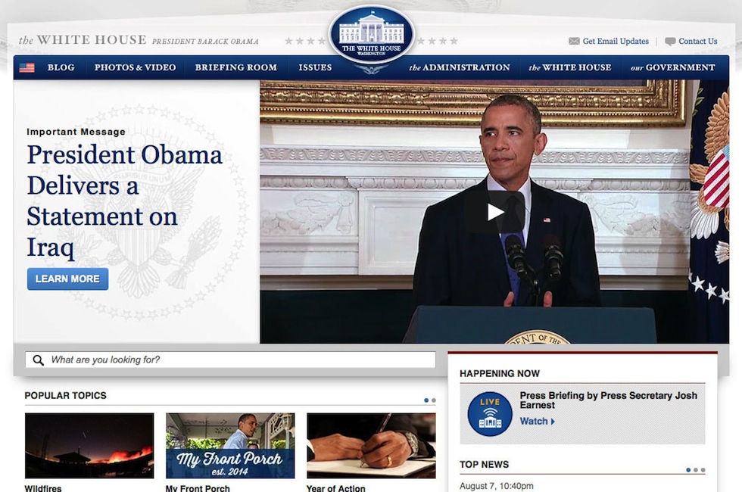Open the Briefing Room menu
This screenshot has height=492, width=742.
(236, 67)
